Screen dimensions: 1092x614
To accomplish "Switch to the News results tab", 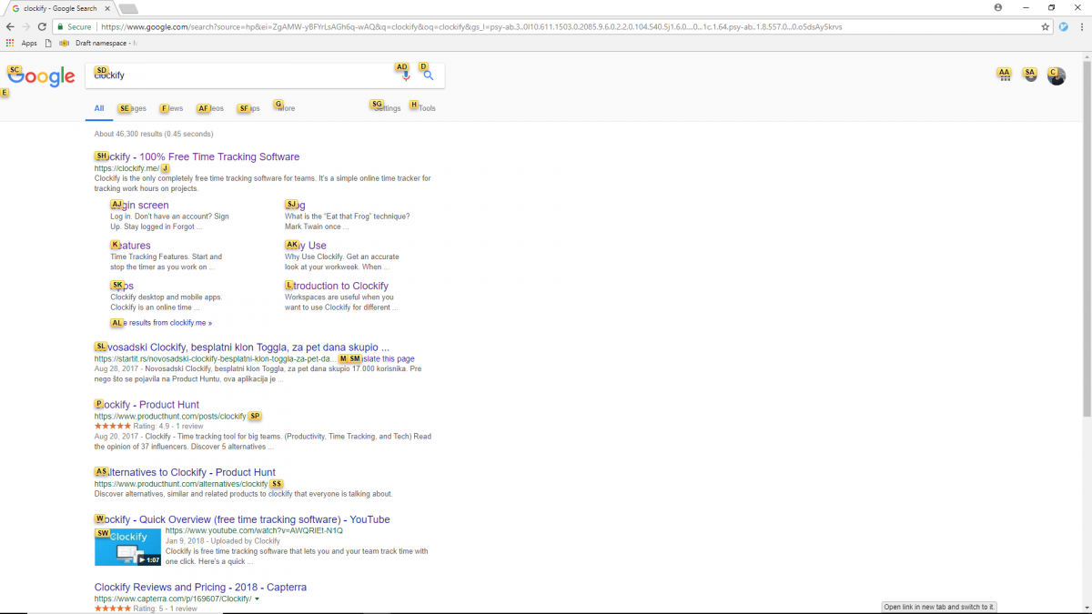I will [172, 108].
